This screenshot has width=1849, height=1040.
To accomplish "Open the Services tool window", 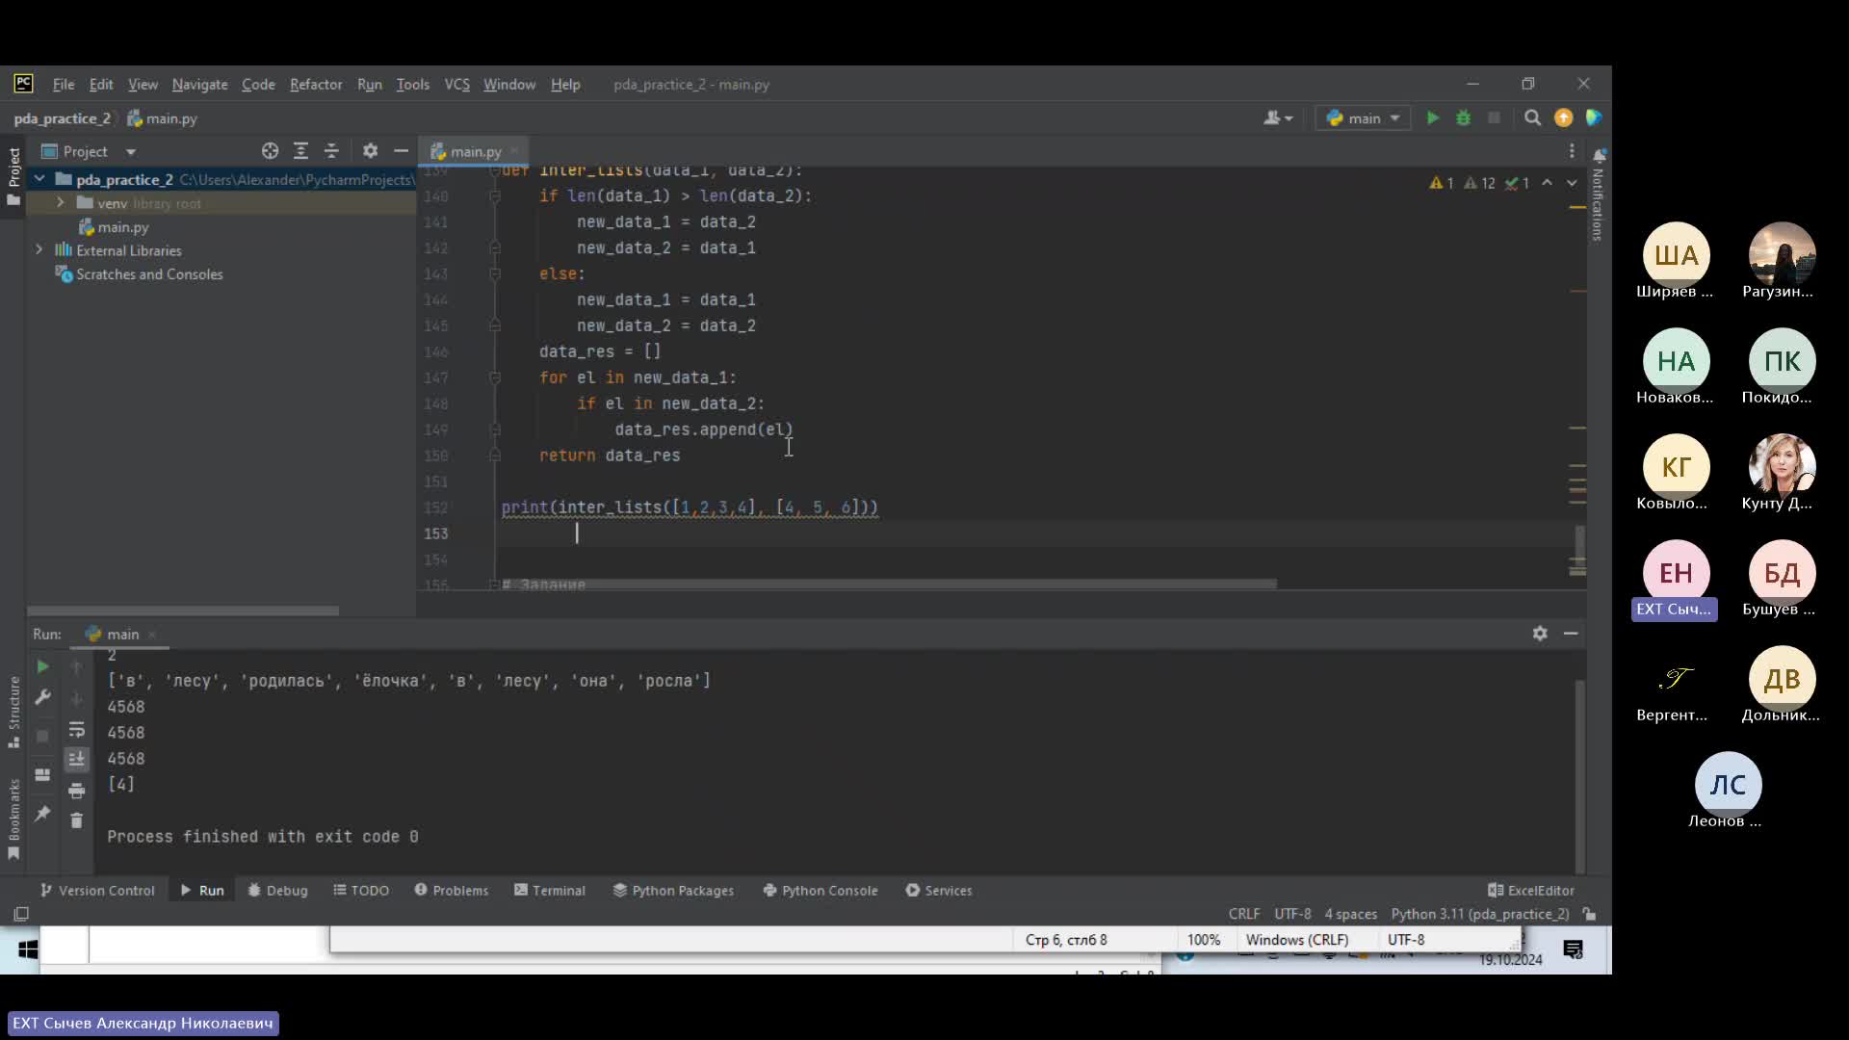I will (939, 891).
